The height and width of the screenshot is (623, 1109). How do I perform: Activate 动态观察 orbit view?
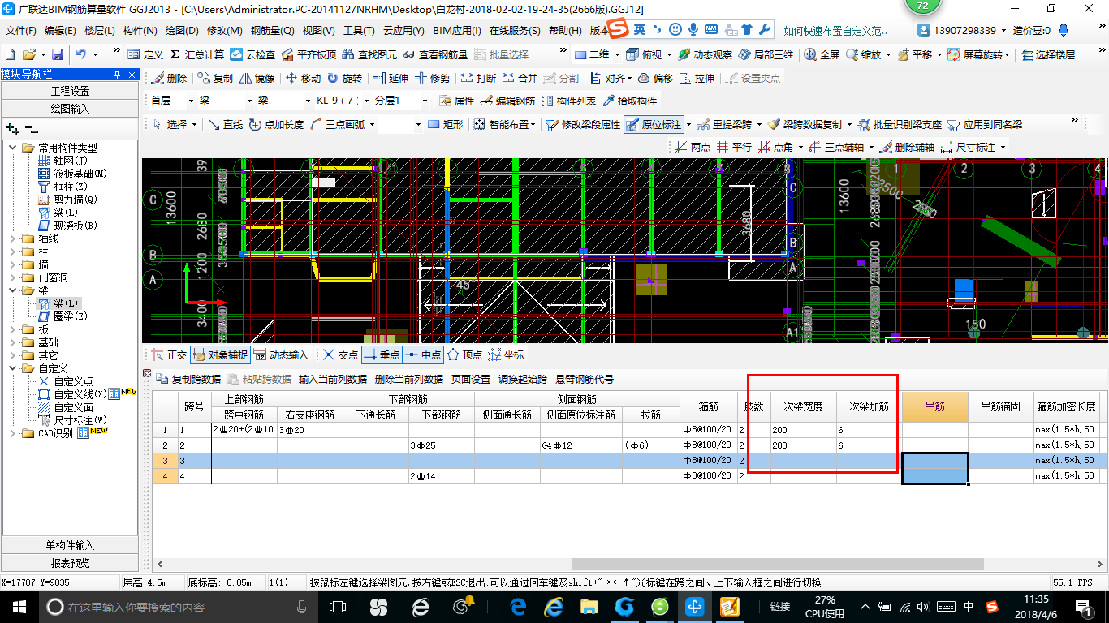[x=705, y=55]
